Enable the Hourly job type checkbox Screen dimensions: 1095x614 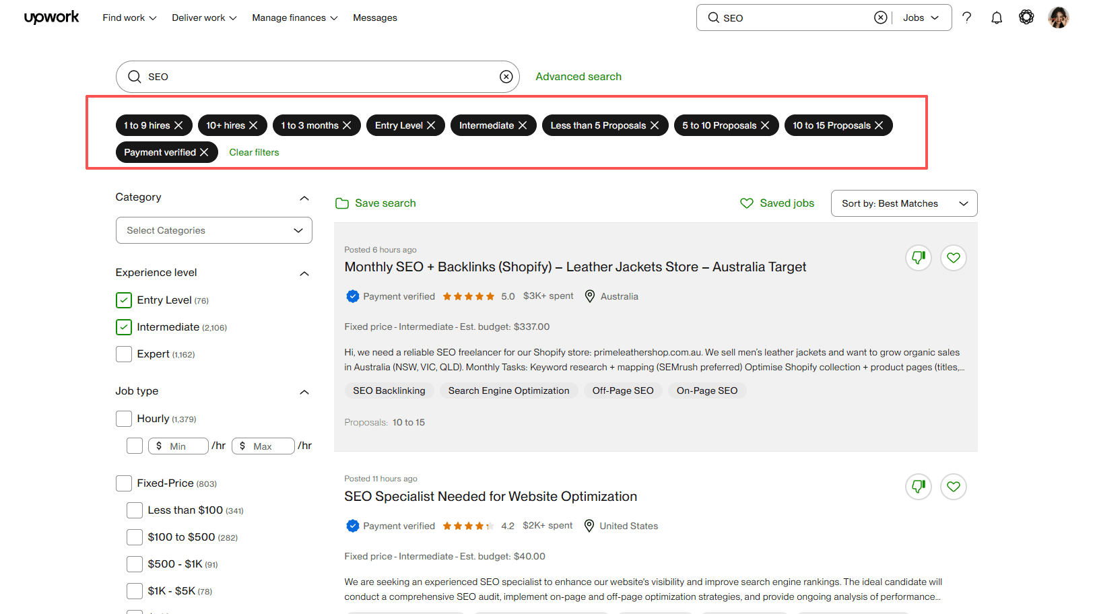pyautogui.click(x=124, y=419)
